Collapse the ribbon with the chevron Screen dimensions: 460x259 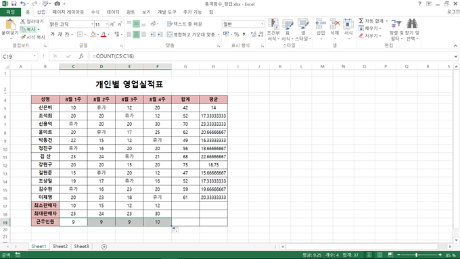tap(455, 46)
